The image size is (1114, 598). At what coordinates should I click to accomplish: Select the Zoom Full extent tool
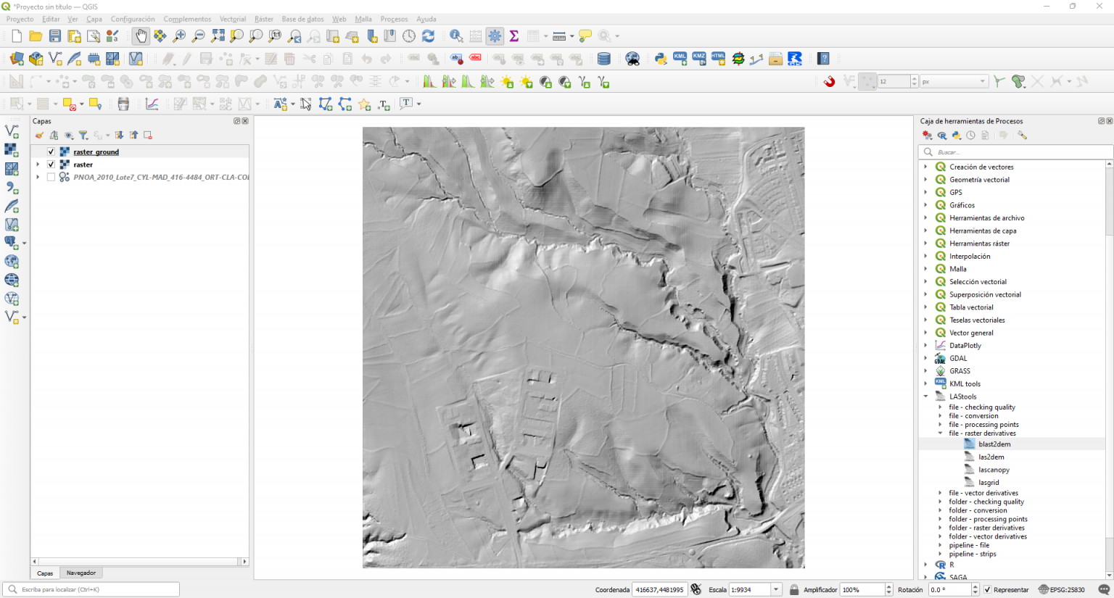[x=218, y=36]
